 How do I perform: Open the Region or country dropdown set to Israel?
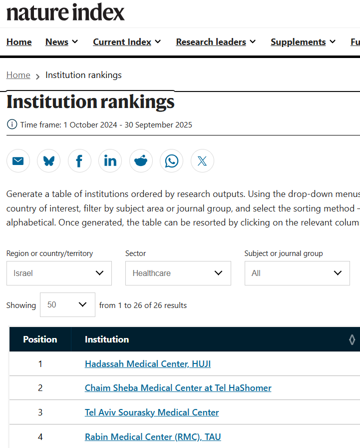coord(59,273)
